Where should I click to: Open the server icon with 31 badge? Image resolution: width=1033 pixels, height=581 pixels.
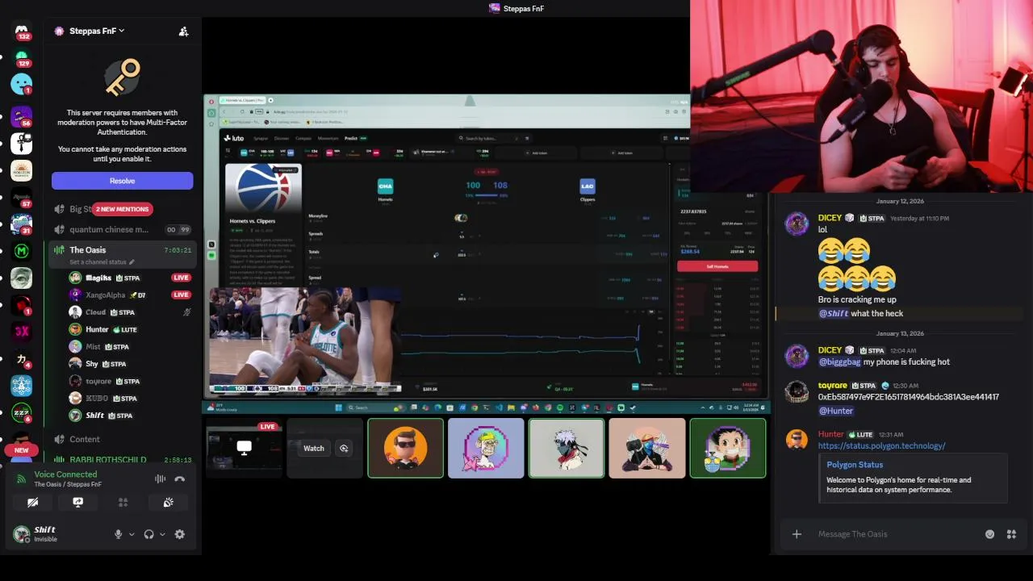tap(22, 224)
